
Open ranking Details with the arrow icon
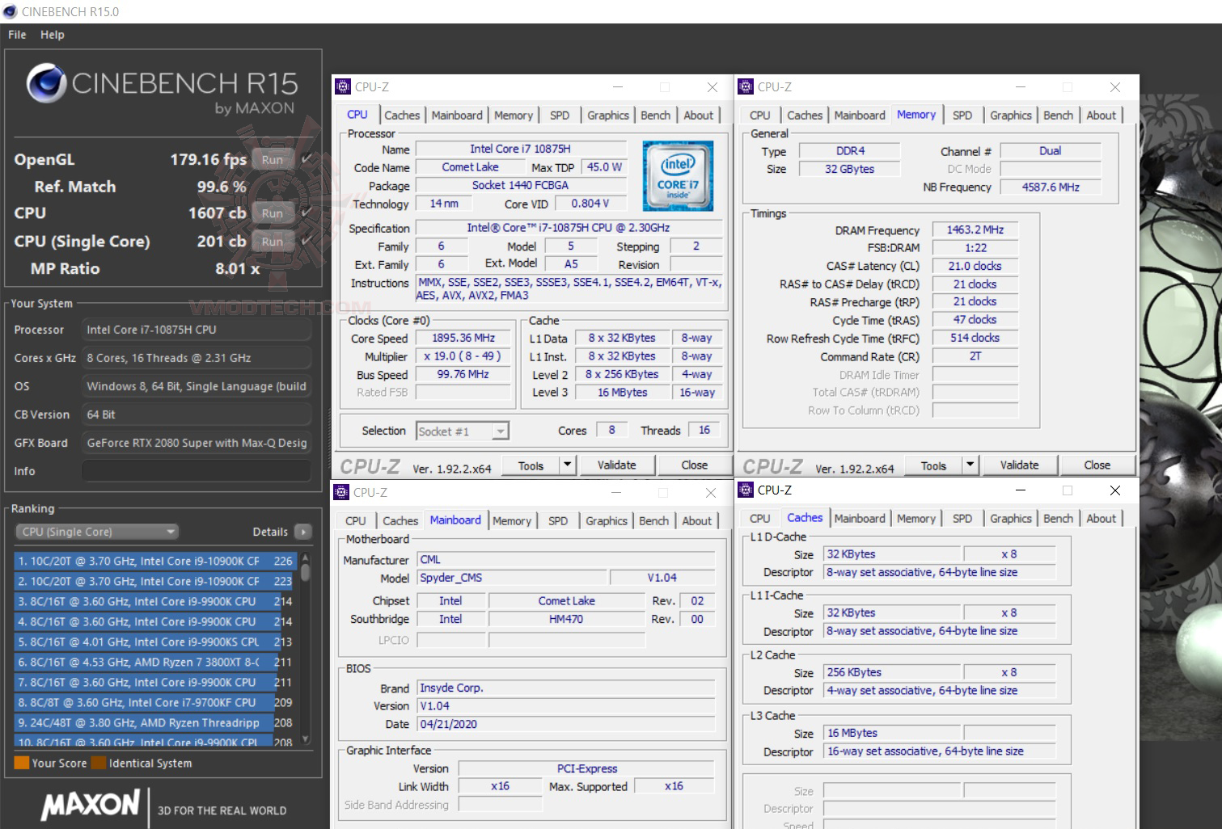click(303, 532)
